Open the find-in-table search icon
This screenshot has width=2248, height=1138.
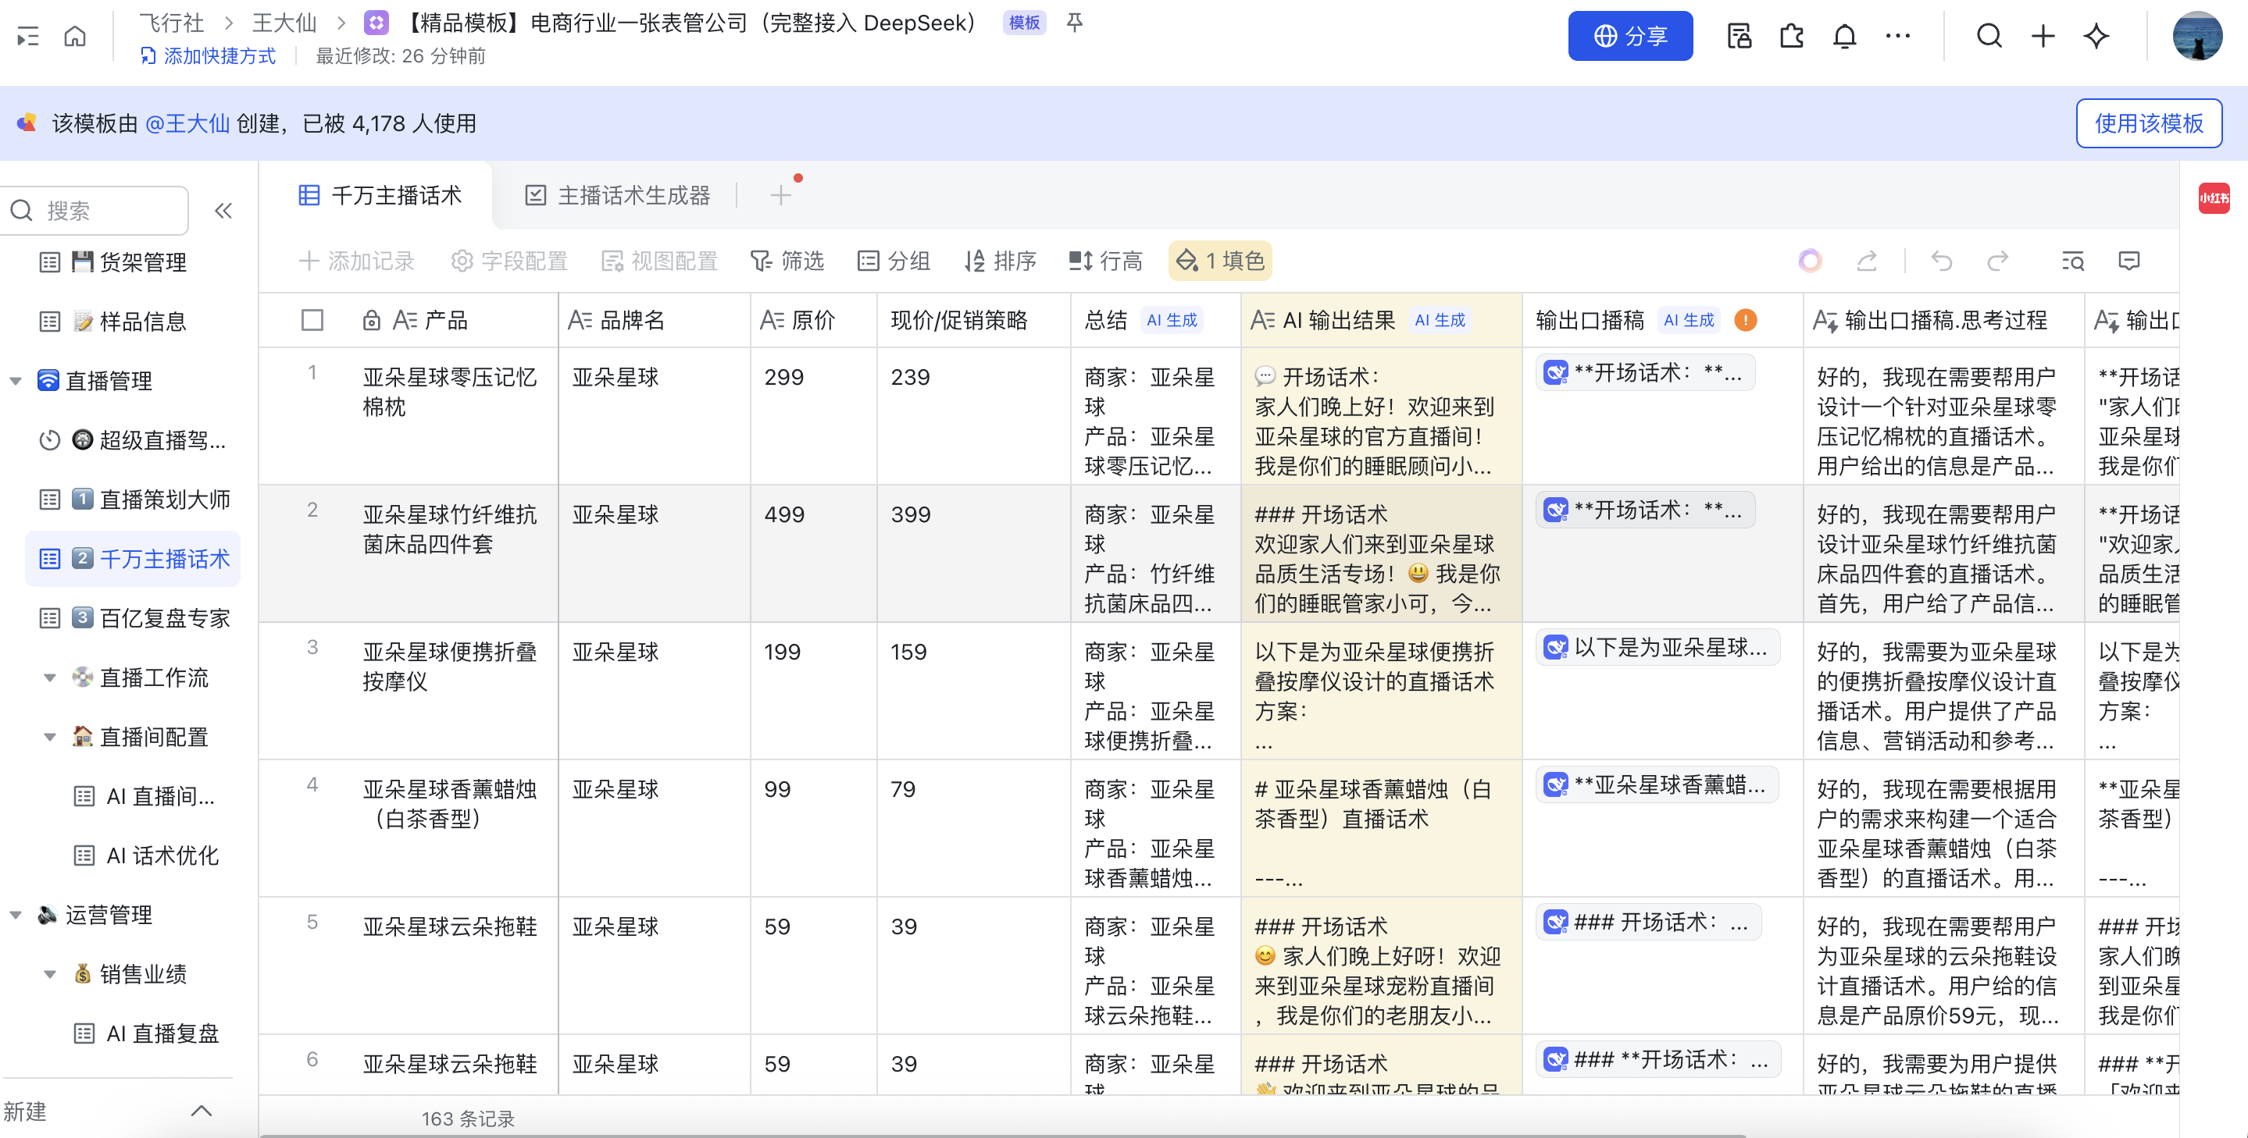click(2072, 261)
